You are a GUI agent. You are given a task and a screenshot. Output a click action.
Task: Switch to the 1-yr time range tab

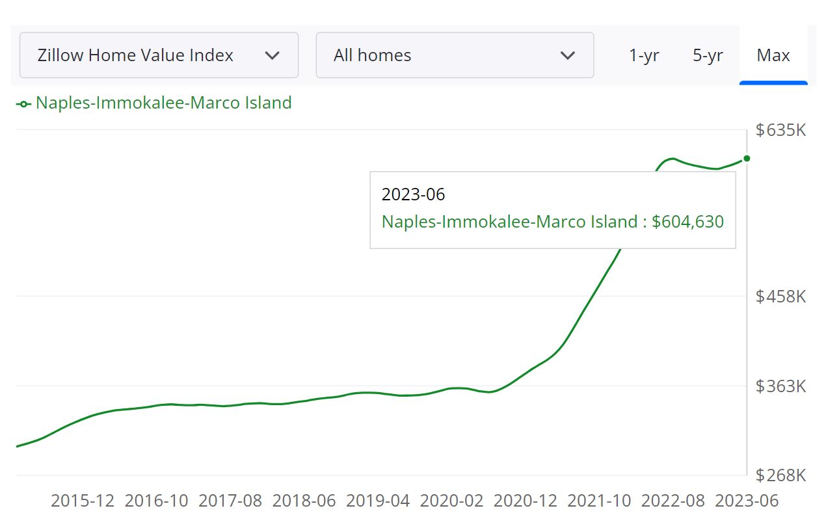coord(644,55)
